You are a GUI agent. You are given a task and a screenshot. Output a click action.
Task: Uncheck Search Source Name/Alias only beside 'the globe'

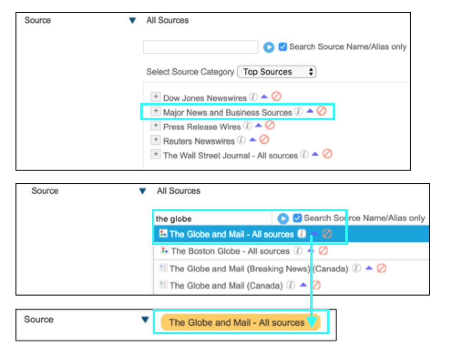point(297,218)
